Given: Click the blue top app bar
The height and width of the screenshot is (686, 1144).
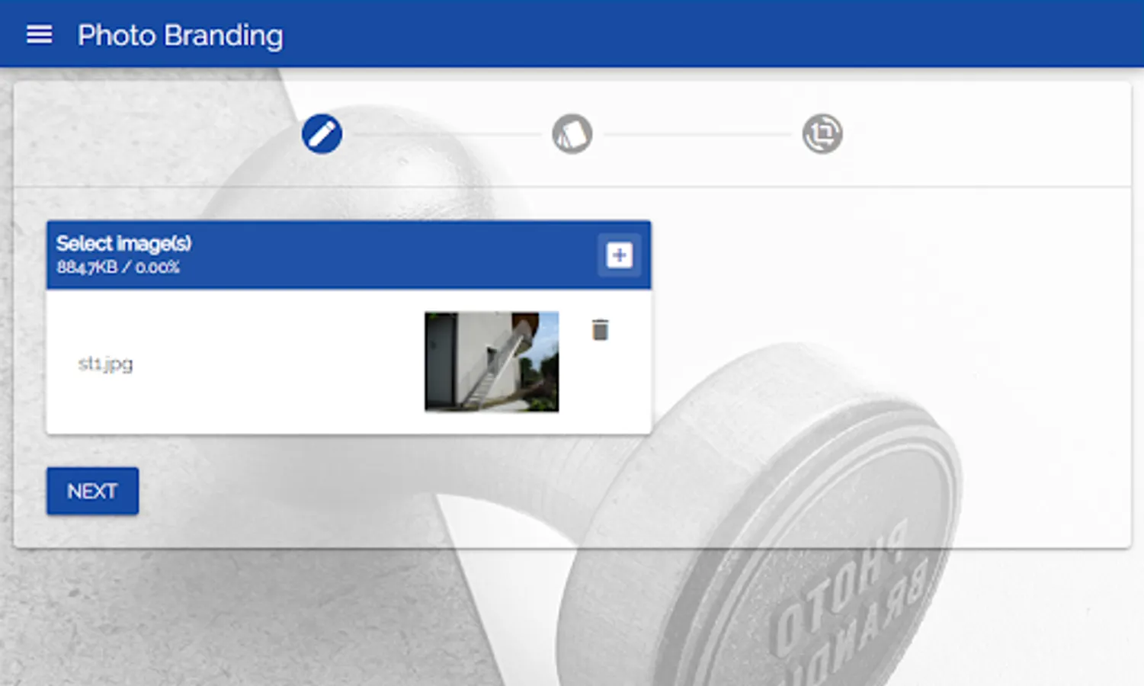Looking at the screenshot, I should coord(572,34).
